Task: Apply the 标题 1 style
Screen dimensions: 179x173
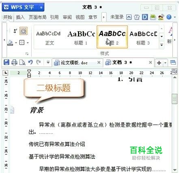Action: pos(81,37)
